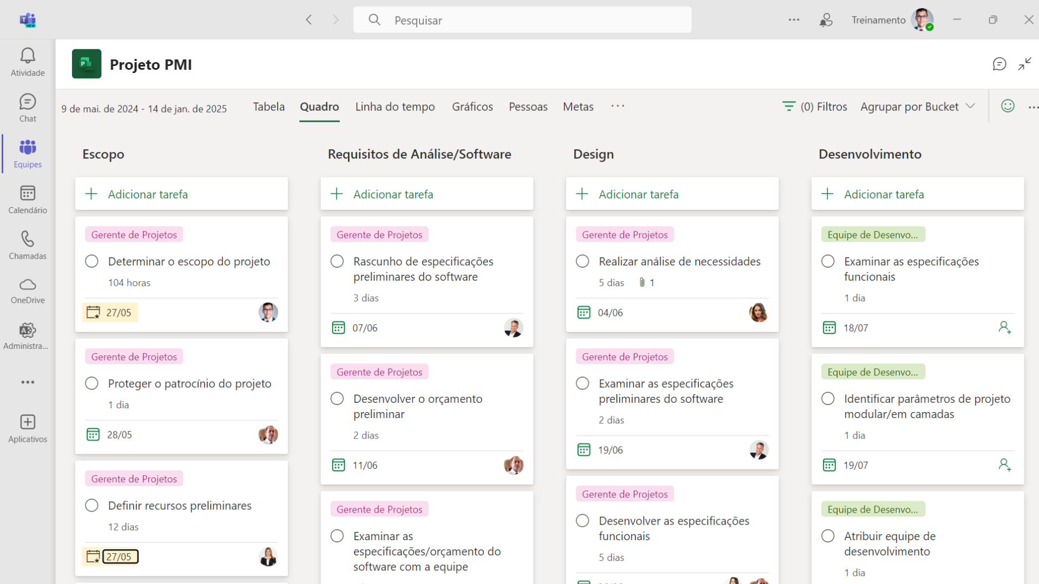1039x584 pixels.
Task: Open the Calendário app
Action: 28,200
